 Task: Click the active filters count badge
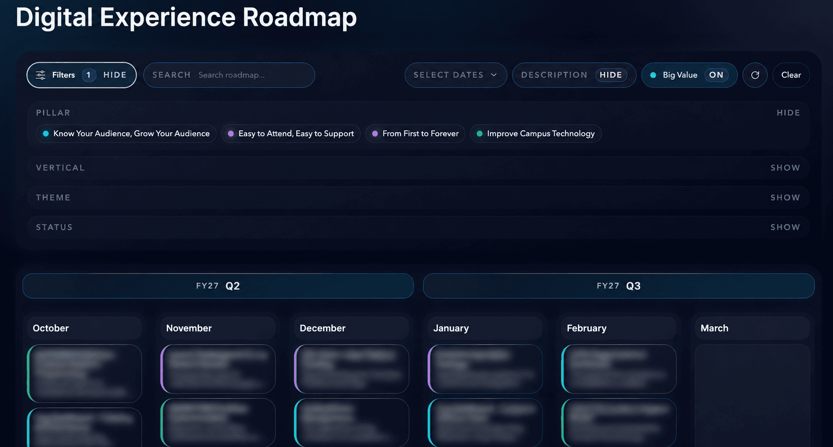tap(89, 75)
